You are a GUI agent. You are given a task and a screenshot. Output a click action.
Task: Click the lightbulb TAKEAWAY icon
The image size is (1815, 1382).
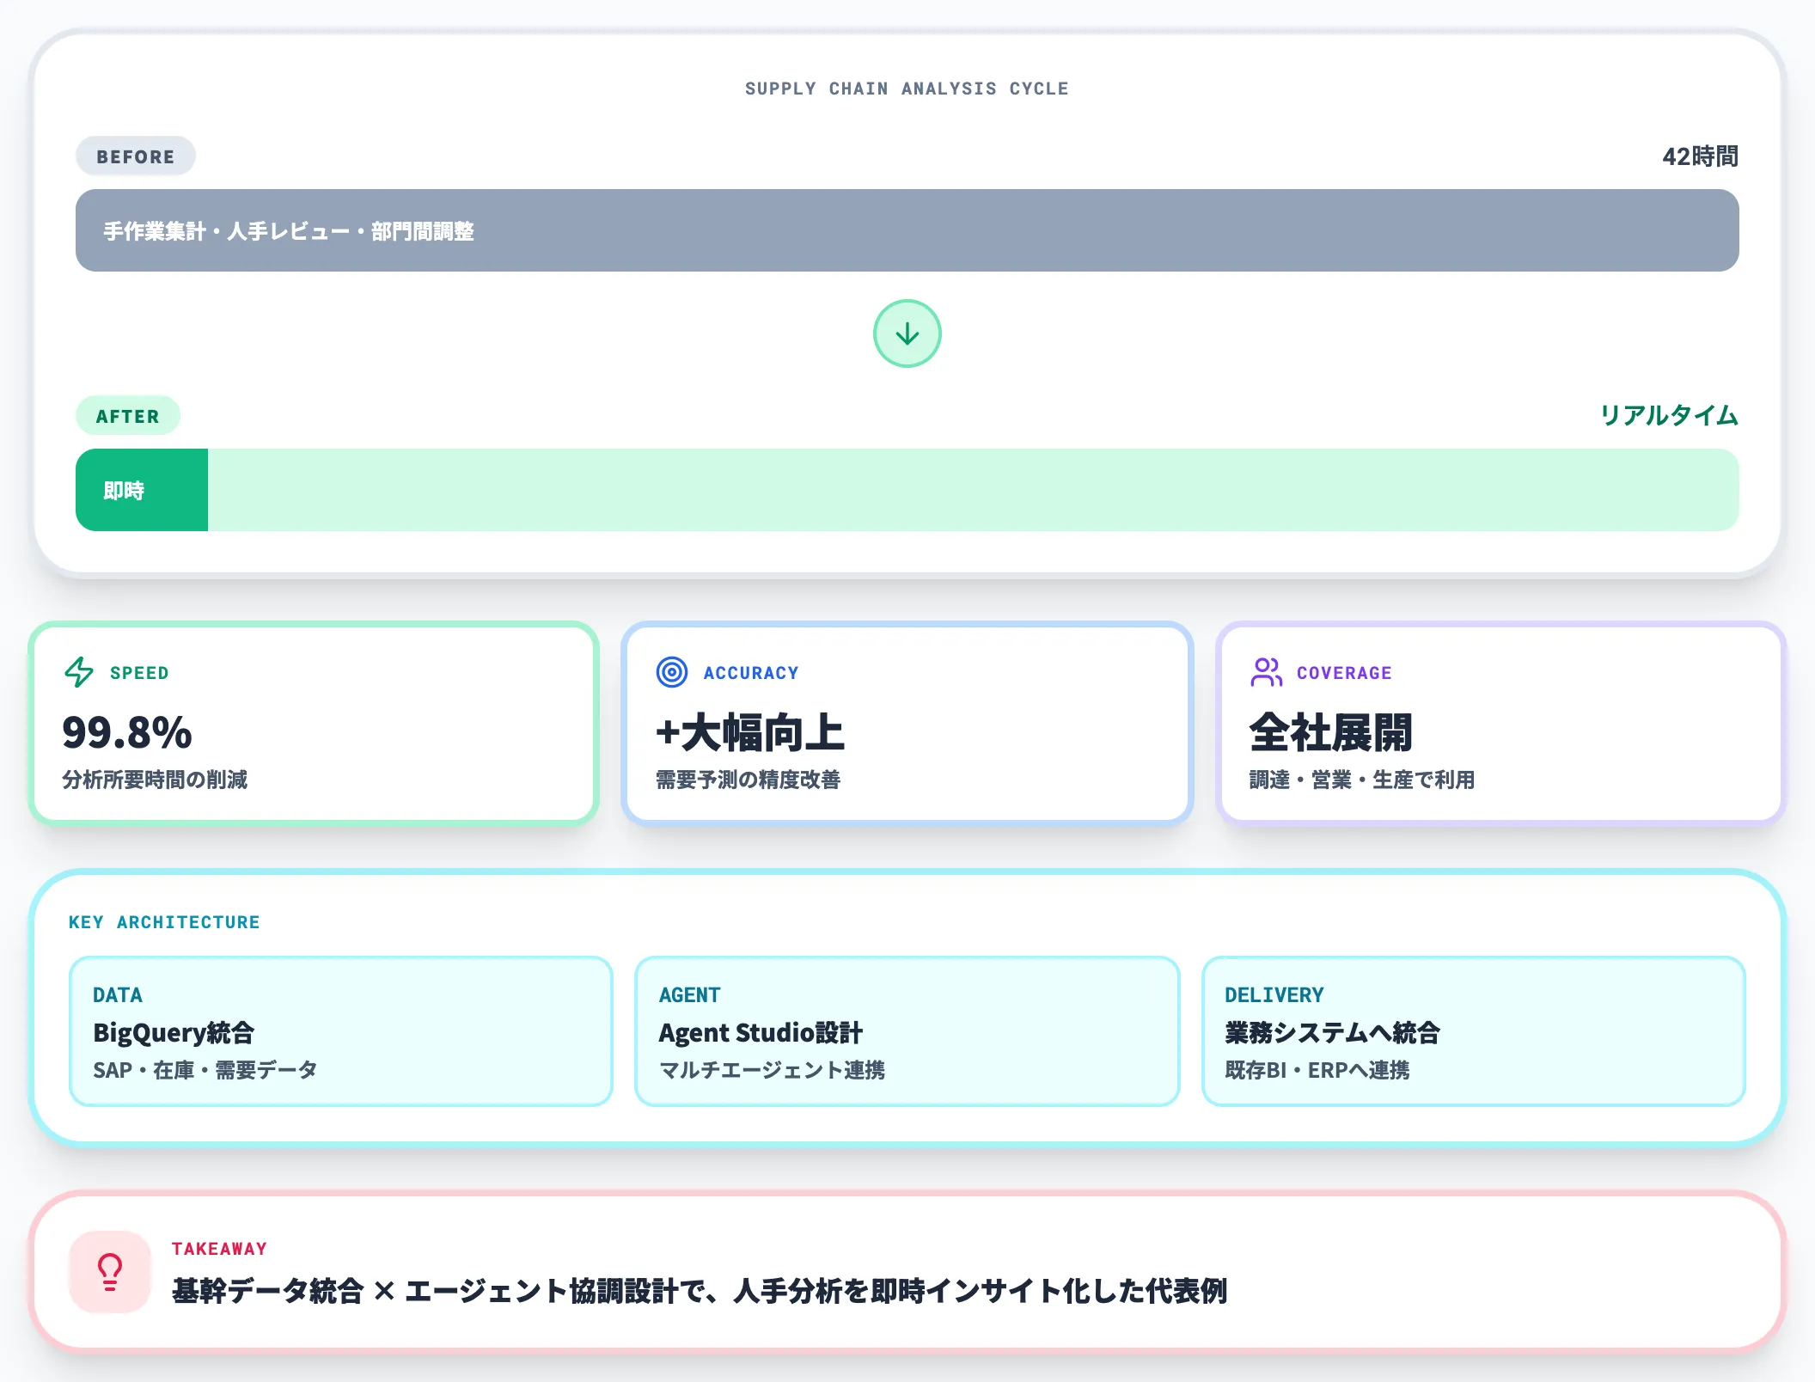109,1270
